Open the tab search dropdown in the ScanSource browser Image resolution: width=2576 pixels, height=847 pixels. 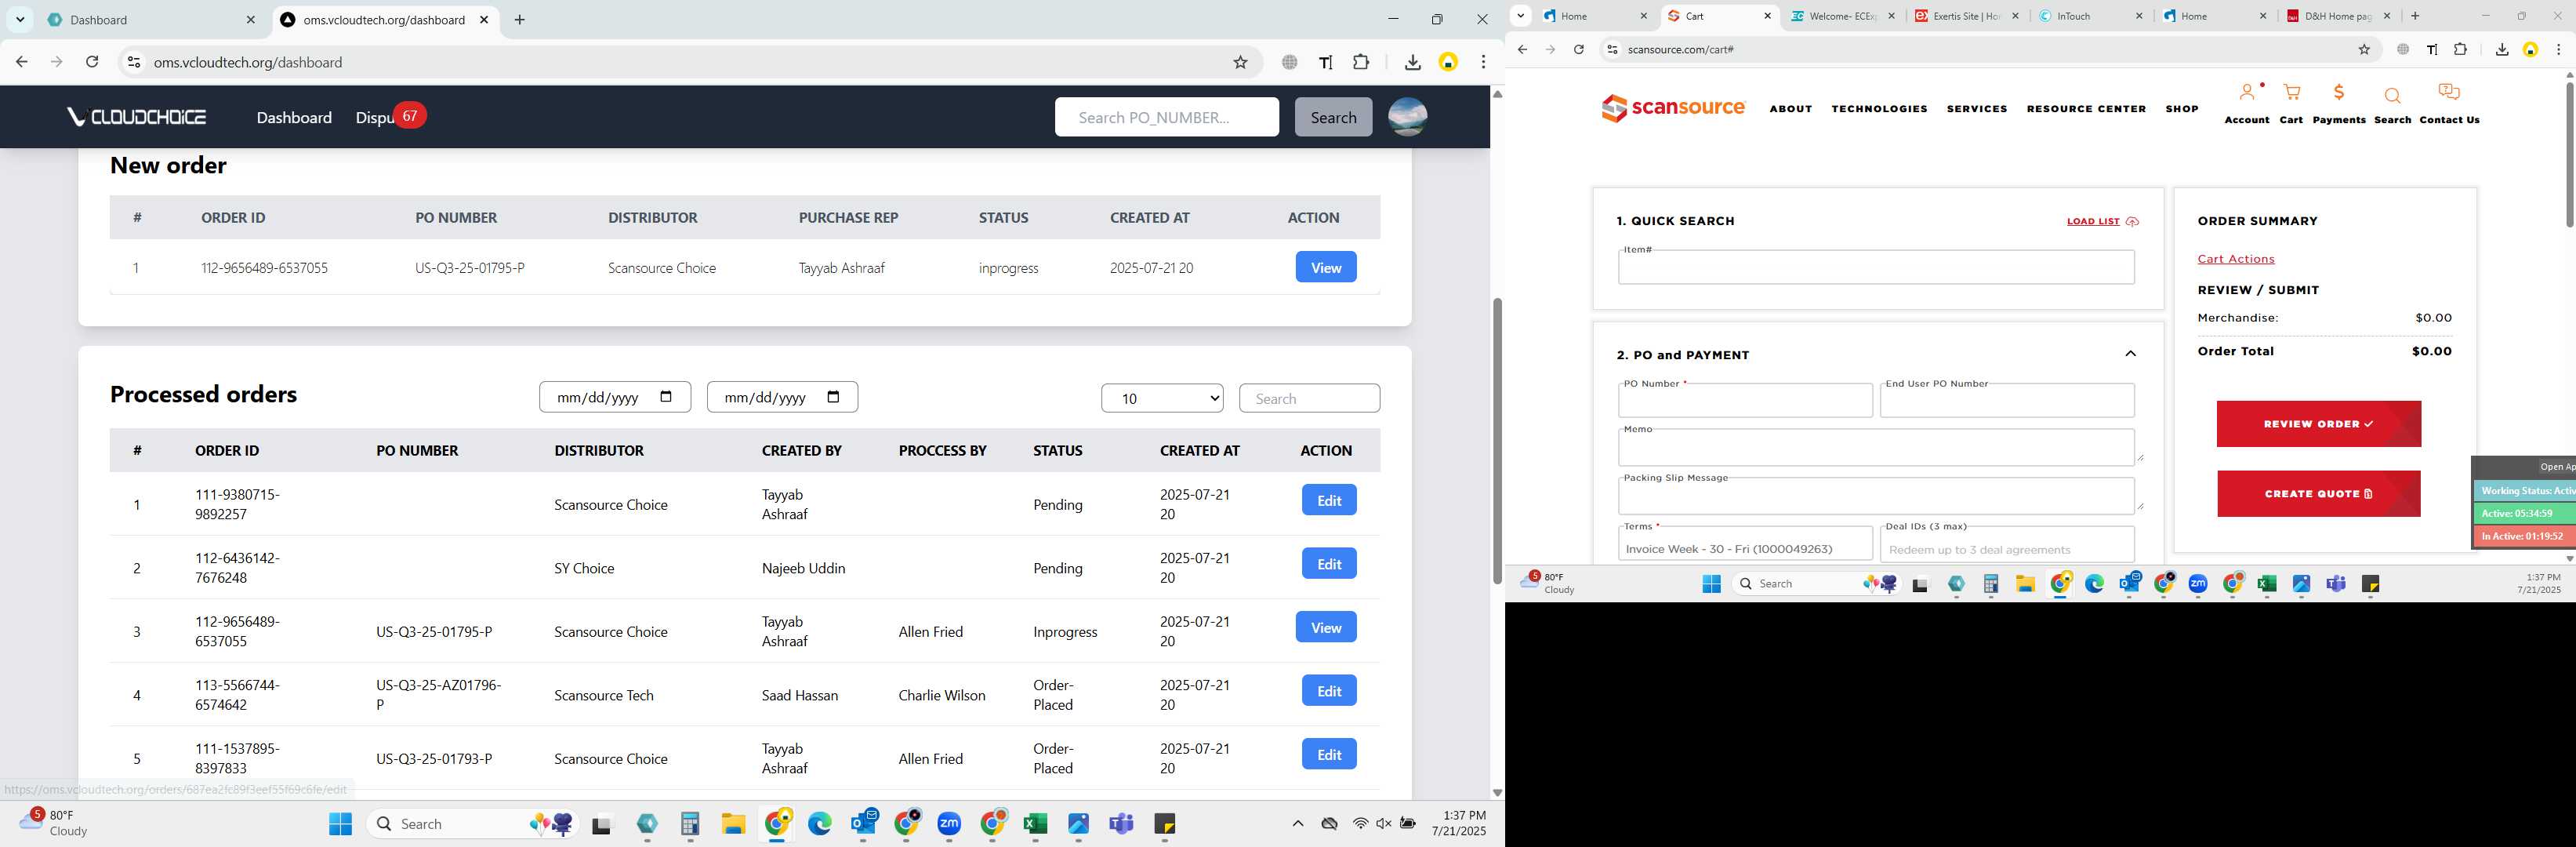1520,16
